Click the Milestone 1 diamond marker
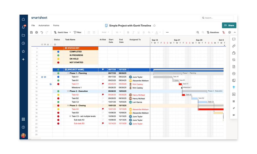 point(182,88)
